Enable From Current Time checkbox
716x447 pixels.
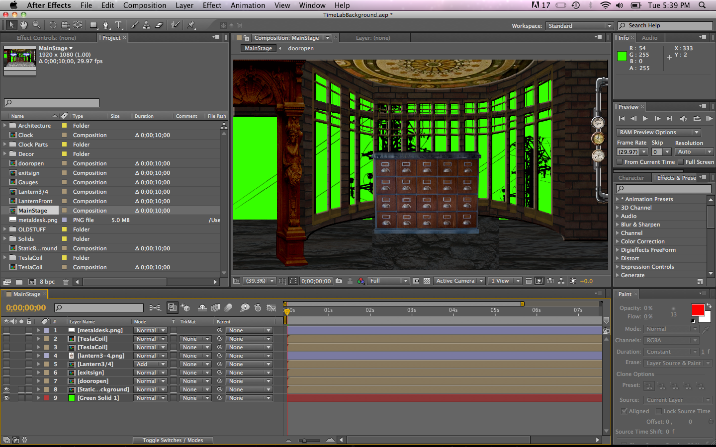tap(620, 162)
